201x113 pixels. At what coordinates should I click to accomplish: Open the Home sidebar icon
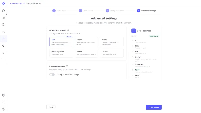pos(3,11)
